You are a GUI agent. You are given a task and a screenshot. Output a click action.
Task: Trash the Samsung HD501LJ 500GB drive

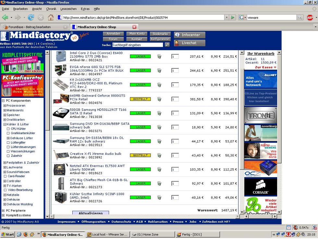coord(159,113)
